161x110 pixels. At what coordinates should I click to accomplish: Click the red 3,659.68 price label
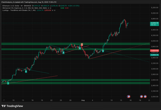(155, 50)
